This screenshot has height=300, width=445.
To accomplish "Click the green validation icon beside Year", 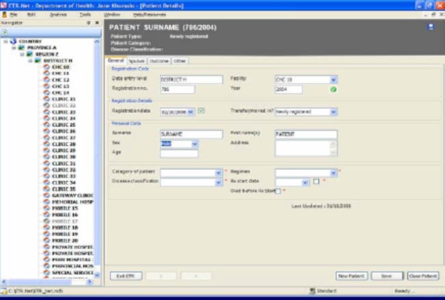I will [333, 89].
